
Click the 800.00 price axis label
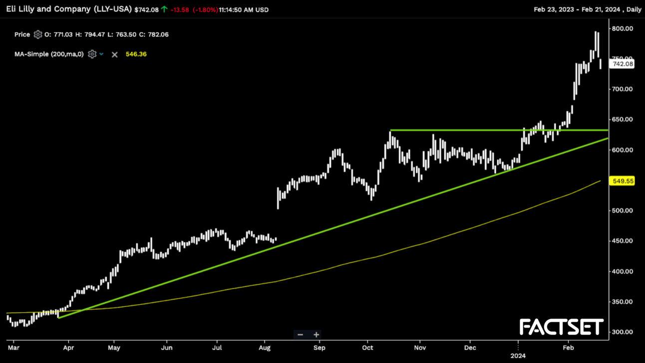[x=622, y=28]
